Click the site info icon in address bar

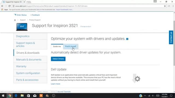[13, 6]
